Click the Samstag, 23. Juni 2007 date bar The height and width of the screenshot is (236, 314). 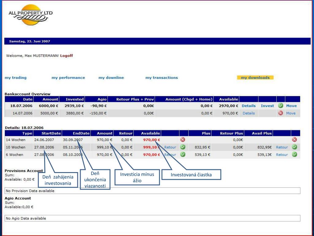pyautogui.click(x=157, y=41)
